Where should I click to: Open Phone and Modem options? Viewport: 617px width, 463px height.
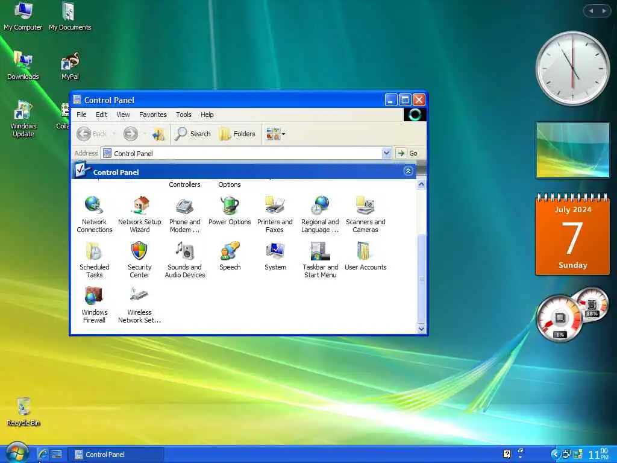click(x=184, y=215)
